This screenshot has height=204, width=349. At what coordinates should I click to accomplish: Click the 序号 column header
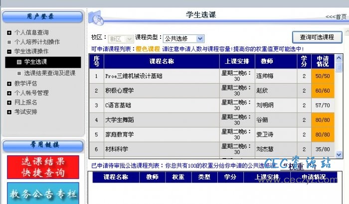(x=96, y=61)
